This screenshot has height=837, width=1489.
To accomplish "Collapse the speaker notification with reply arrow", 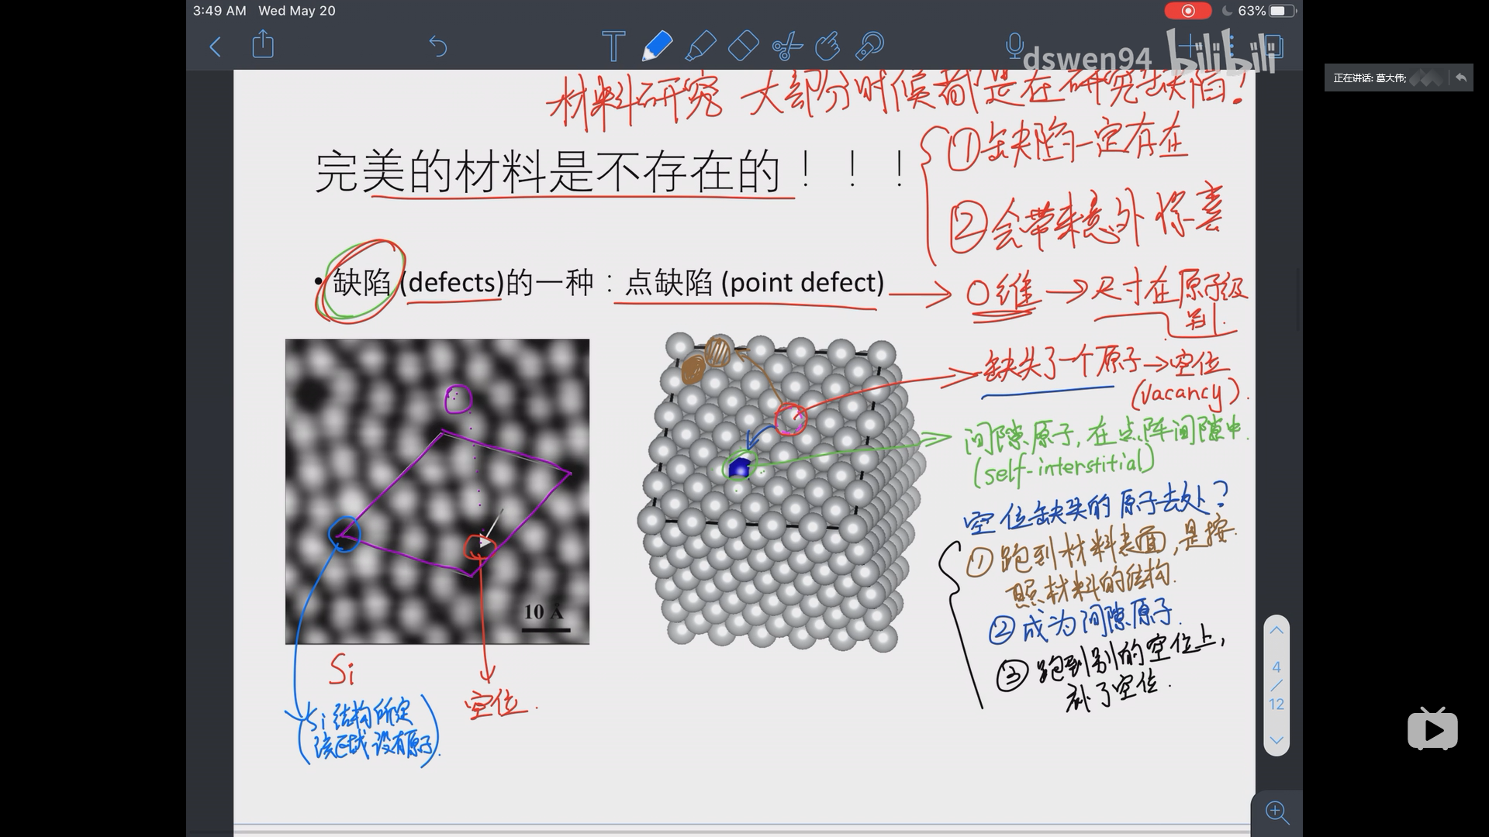I will [x=1461, y=77].
